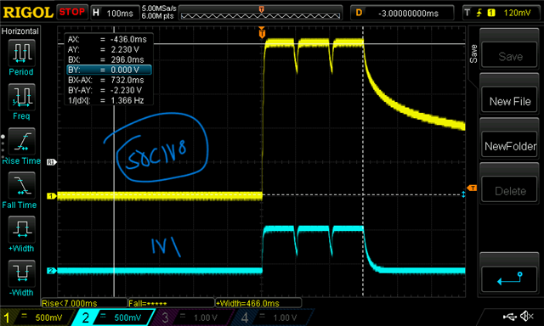Viewport: 544px width, 326px height.
Task: Click the USB connection status icon
Action: (510, 317)
